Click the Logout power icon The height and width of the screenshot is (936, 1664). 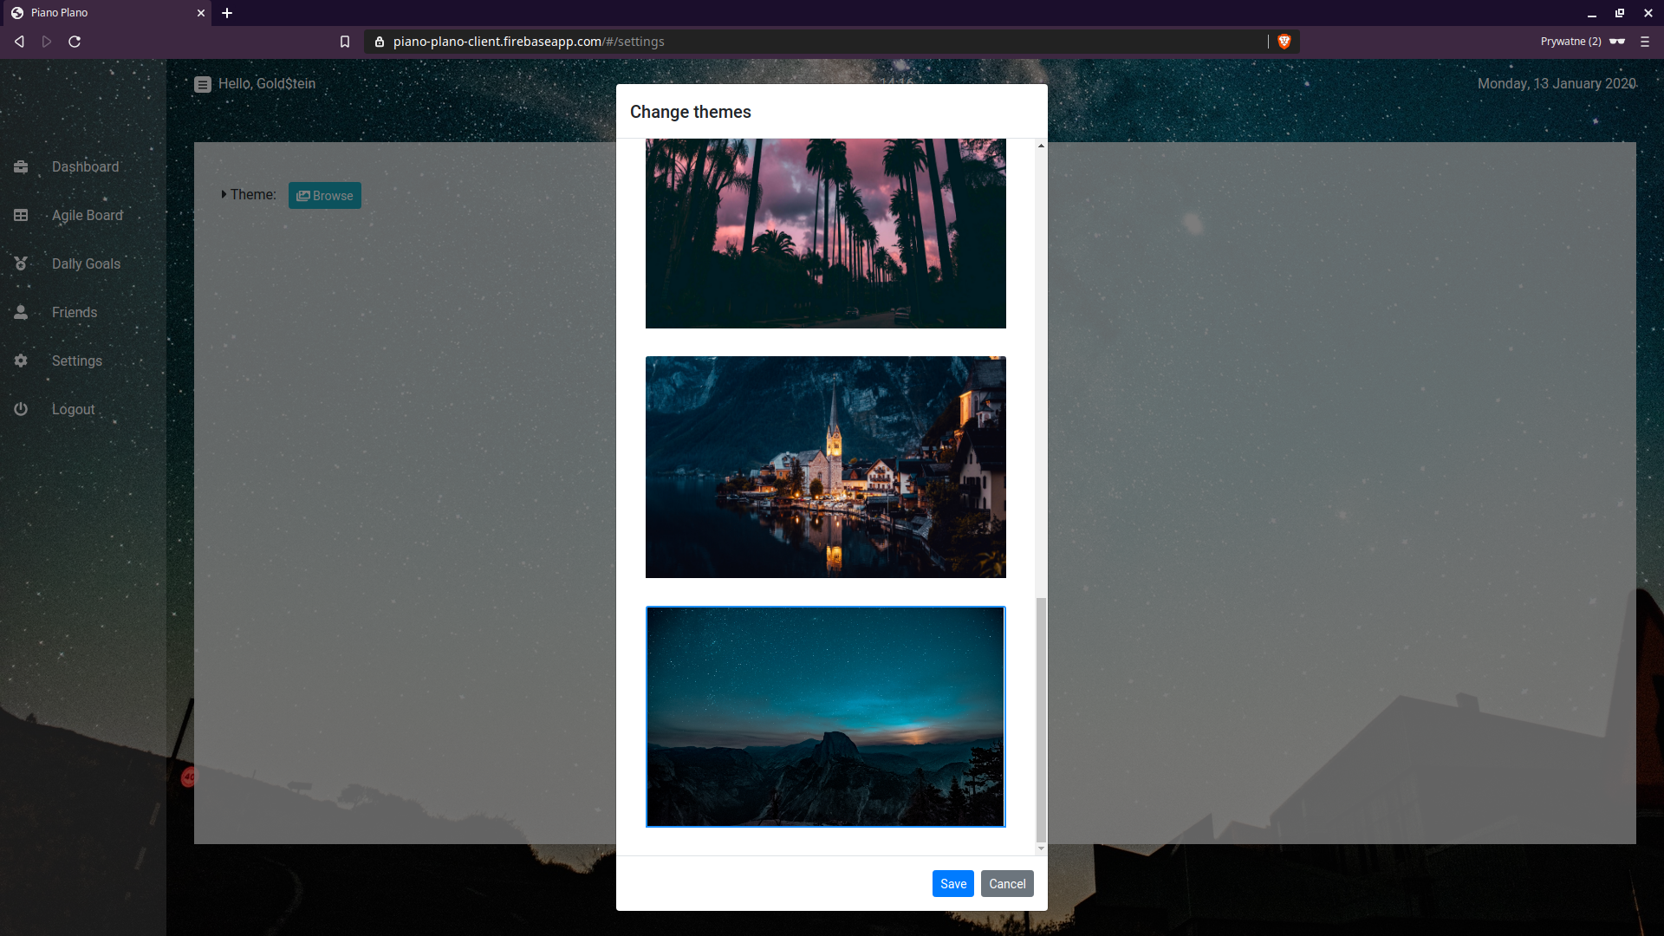[x=21, y=409]
